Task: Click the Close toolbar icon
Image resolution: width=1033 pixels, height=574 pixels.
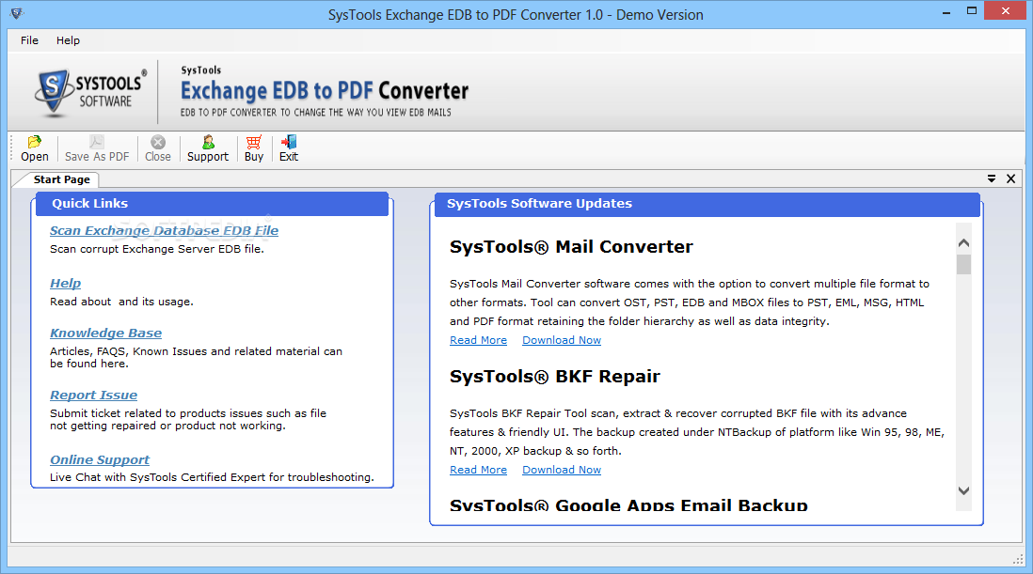Action: [158, 148]
